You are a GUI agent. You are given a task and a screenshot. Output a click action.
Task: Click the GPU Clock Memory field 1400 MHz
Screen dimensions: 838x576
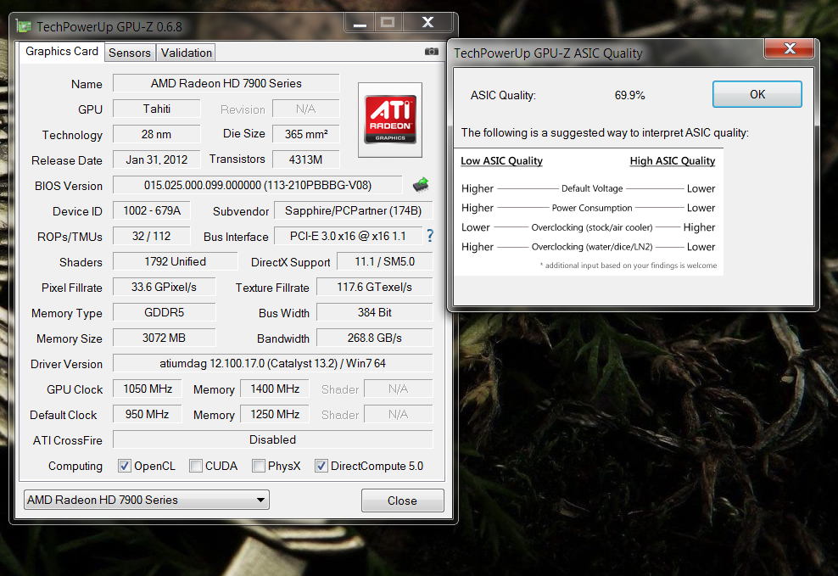point(275,389)
